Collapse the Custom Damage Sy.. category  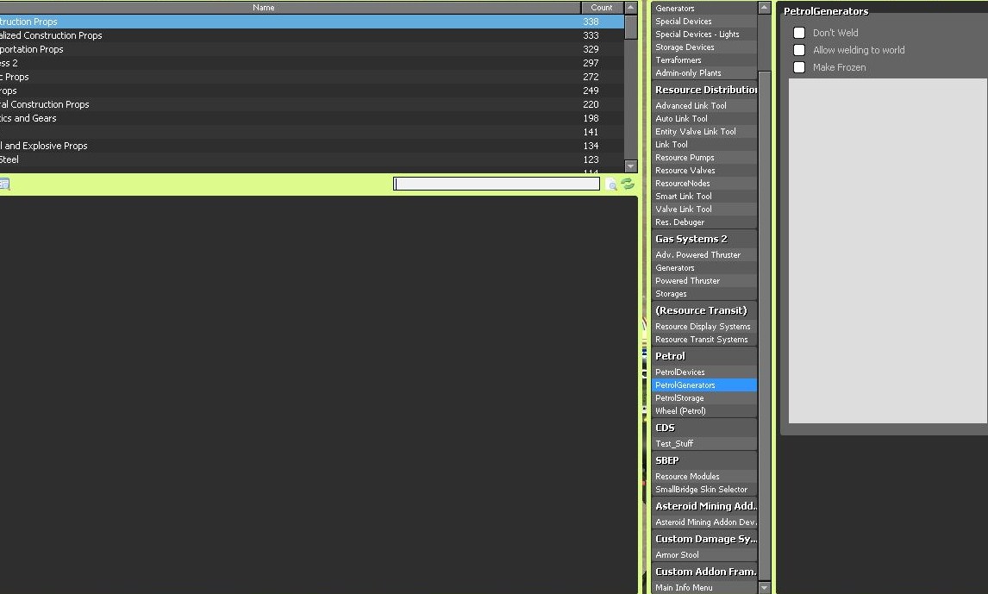click(x=703, y=539)
